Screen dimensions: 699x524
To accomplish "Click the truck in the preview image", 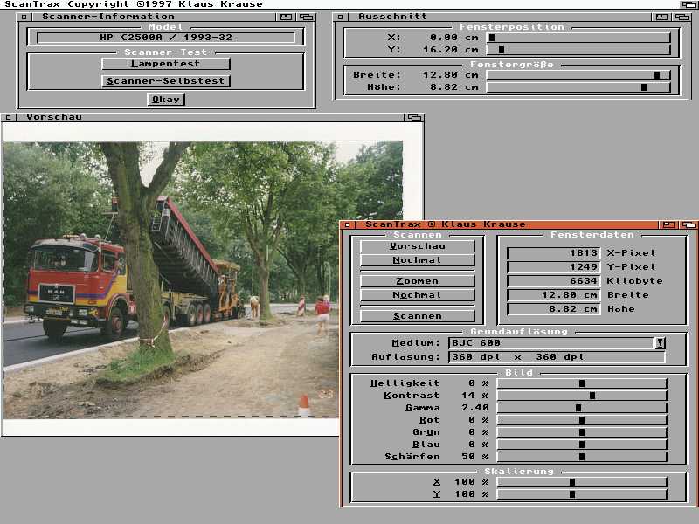I will point(129,276).
